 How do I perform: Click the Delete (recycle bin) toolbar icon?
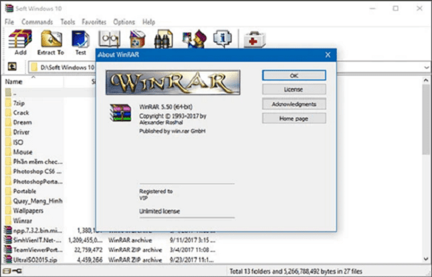137,39
